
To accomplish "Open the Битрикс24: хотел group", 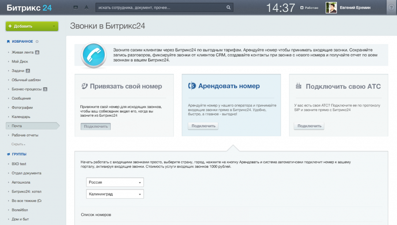I will pyautogui.click(x=26, y=192).
